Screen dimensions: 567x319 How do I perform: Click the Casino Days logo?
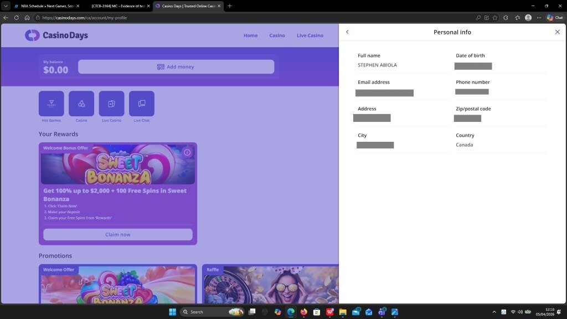pyautogui.click(x=56, y=35)
